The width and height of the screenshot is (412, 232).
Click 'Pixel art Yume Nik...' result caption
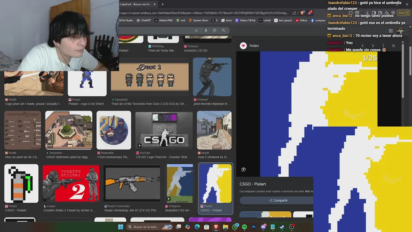[x=163, y=51]
